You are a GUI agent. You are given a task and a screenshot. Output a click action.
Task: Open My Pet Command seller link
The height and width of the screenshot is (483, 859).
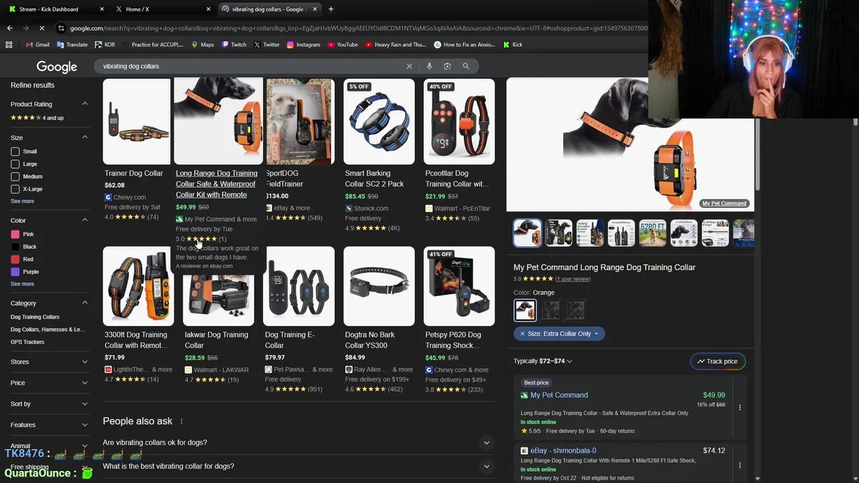[x=559, y=395]
